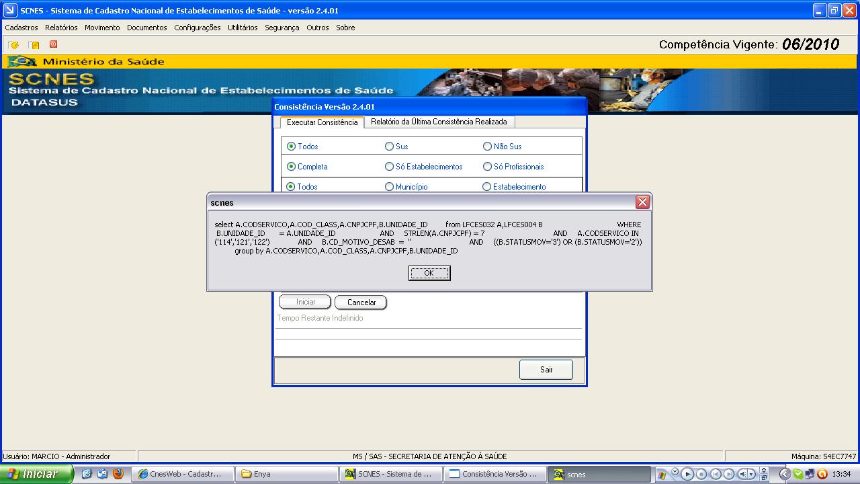
Task: Click the SCNES title bar app icon
Action: tap(9, 10)
